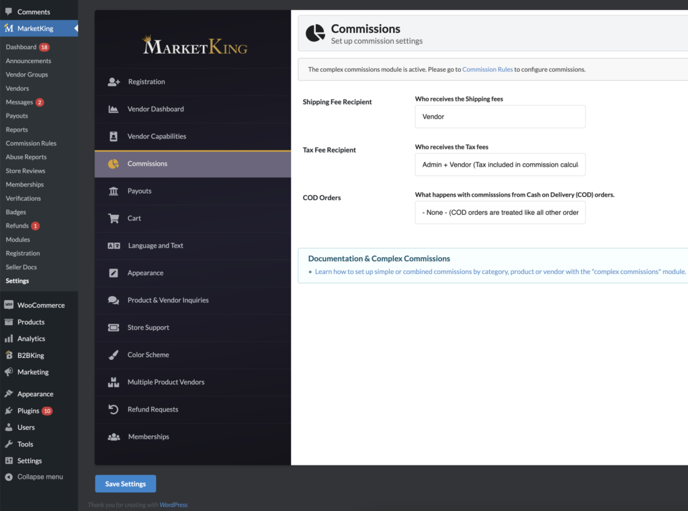
Task: Open the COD Orders dropdown
Action: 500,212
